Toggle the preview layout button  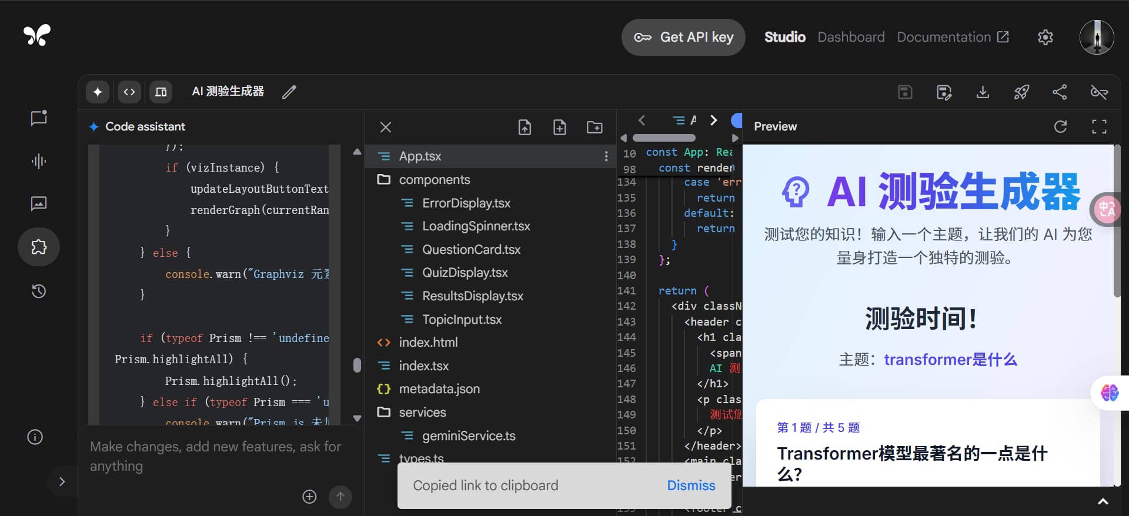[x=161, y=92]
